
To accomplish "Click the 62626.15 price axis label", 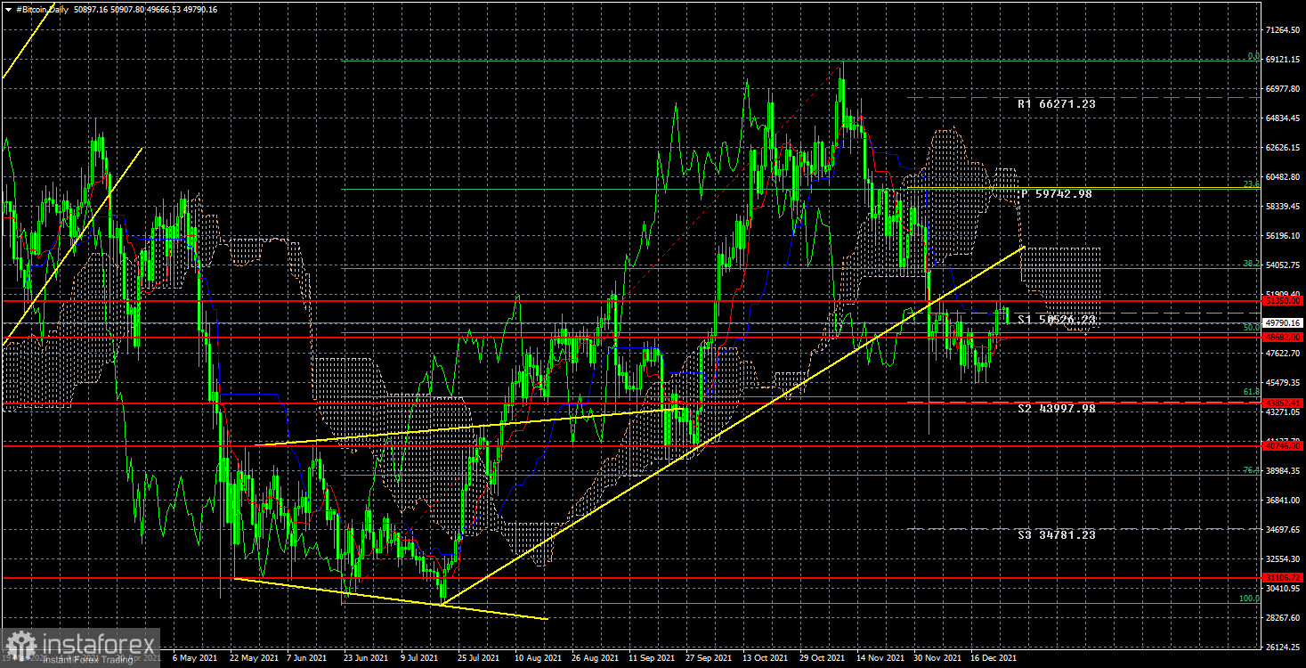I will 1283,147.
